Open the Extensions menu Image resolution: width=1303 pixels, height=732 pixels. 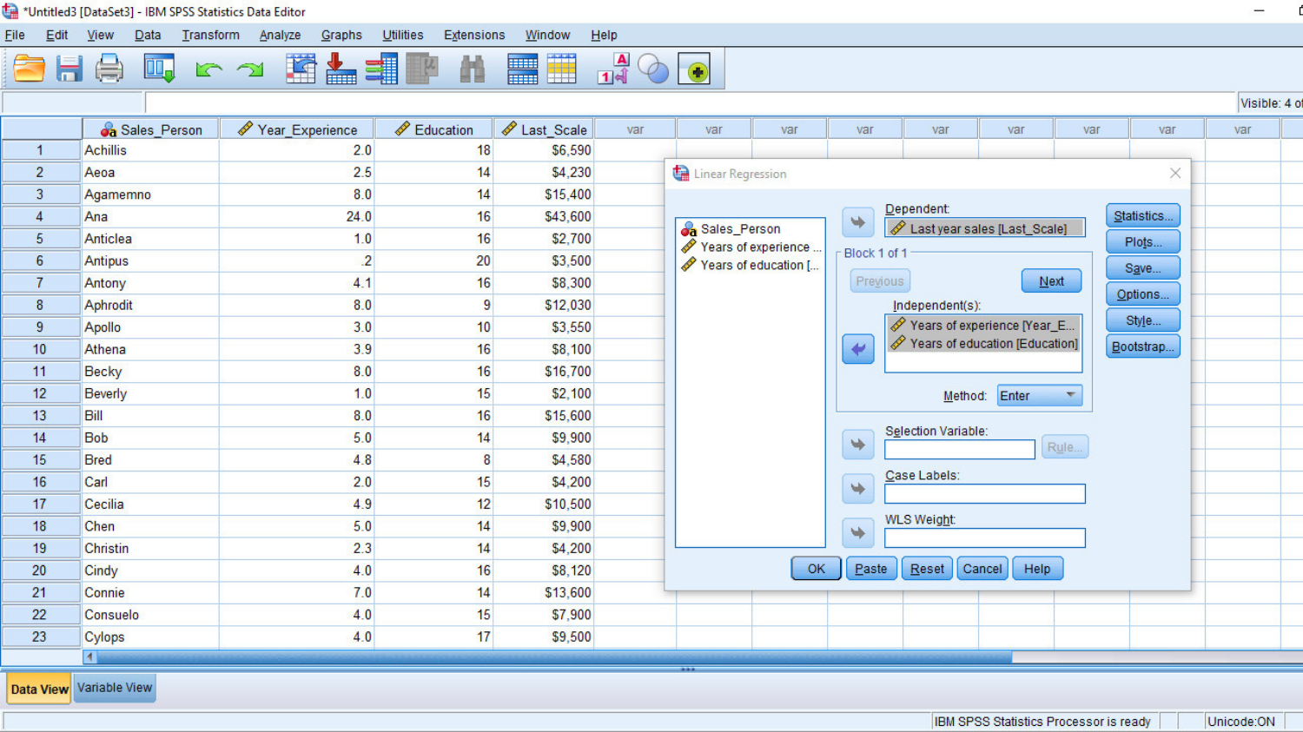pyautogui.click(x=474, y=35)
